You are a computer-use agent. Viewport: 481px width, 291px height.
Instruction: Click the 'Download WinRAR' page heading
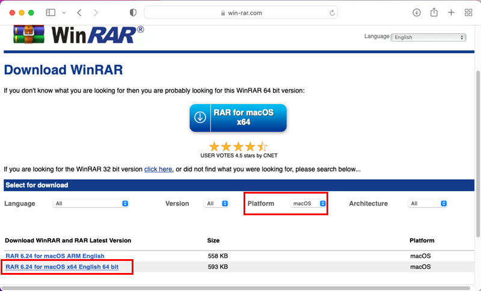63,70
